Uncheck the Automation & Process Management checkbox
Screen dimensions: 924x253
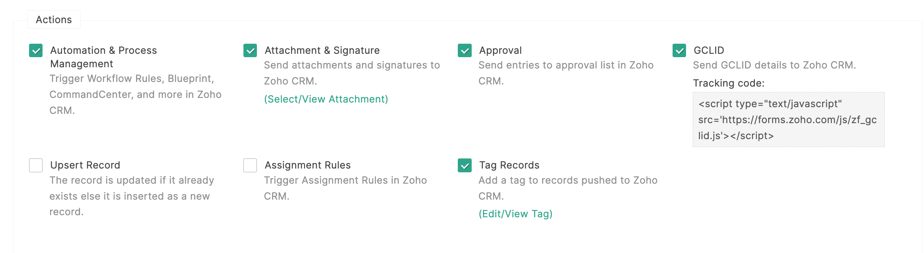point(36,50)
